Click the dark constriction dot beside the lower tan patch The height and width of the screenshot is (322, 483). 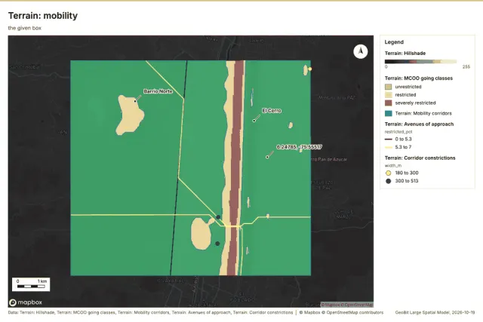[217, 244]
